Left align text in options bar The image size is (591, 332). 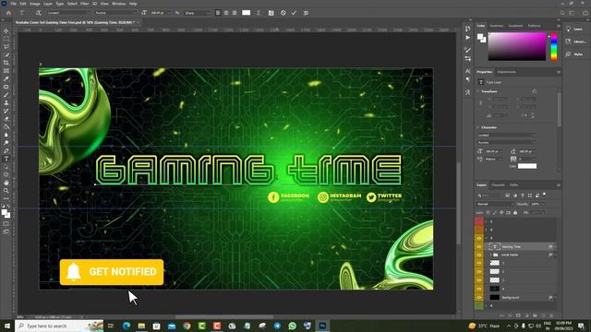[x=218, y=13]
